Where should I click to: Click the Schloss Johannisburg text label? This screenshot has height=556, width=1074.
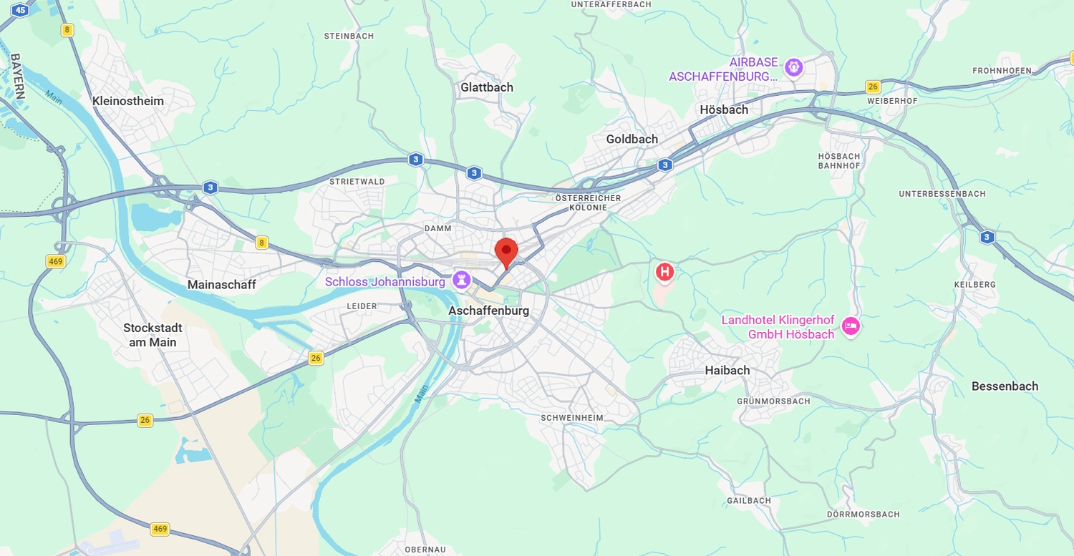[x=385, y=282]
